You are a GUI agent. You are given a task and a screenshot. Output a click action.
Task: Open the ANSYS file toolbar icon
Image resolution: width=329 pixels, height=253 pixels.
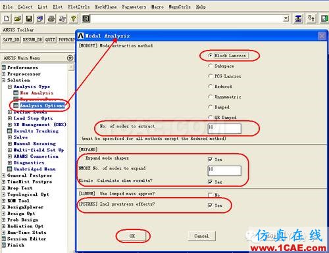click(x=18, y=19)
